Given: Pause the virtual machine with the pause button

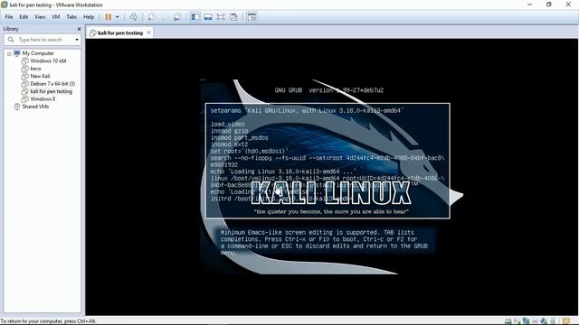Looking at the screenshot, I should (x=109, y=17).
